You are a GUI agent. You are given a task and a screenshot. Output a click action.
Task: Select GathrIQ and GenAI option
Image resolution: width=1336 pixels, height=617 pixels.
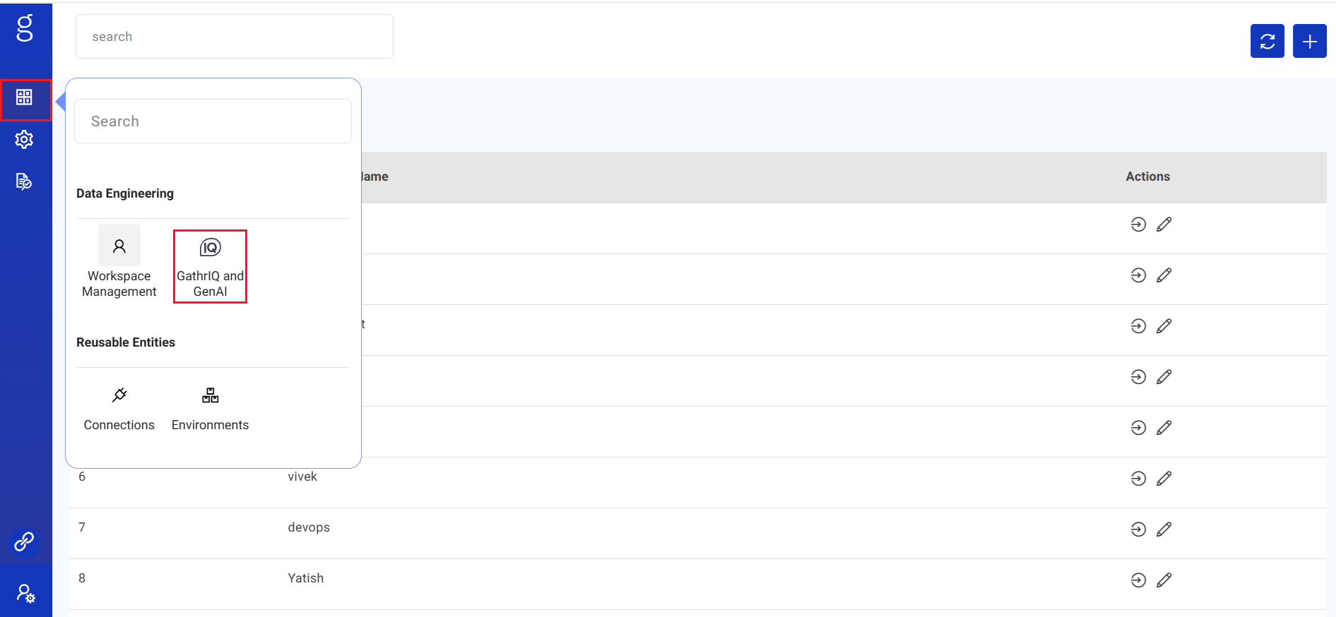click(x=210, y=266)
